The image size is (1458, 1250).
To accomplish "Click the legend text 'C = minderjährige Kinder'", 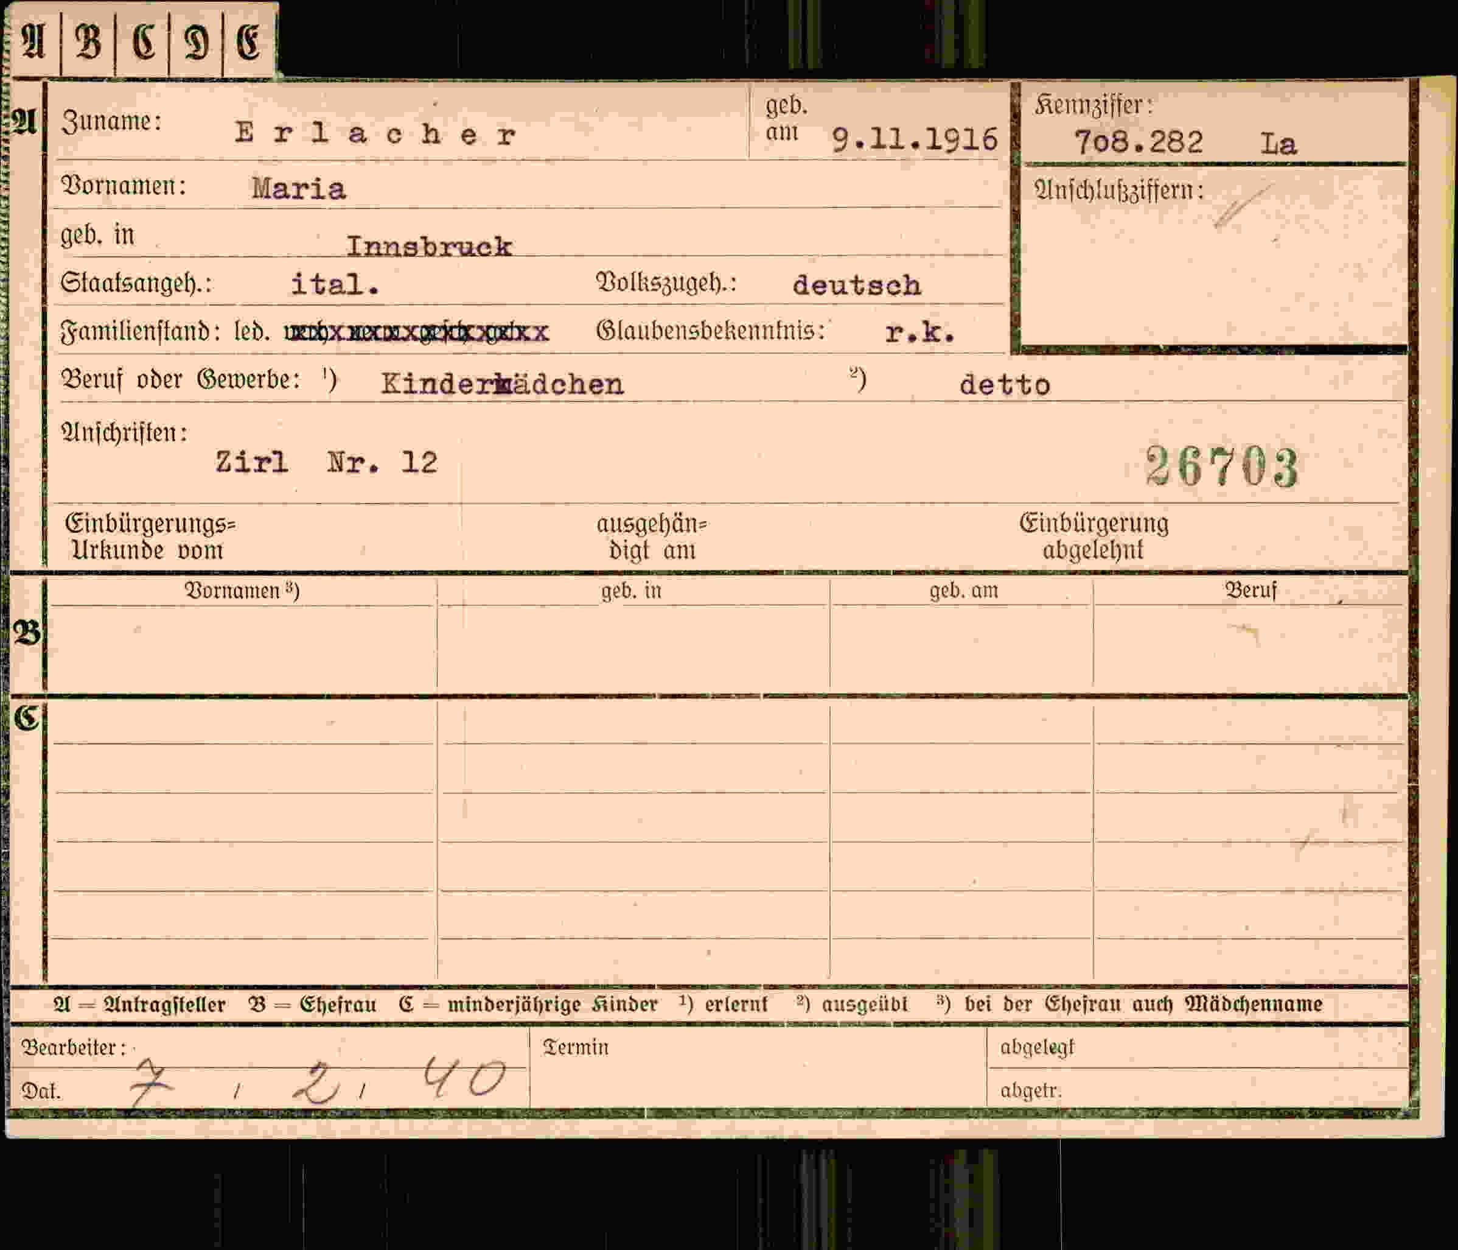I will [528, 1004].
